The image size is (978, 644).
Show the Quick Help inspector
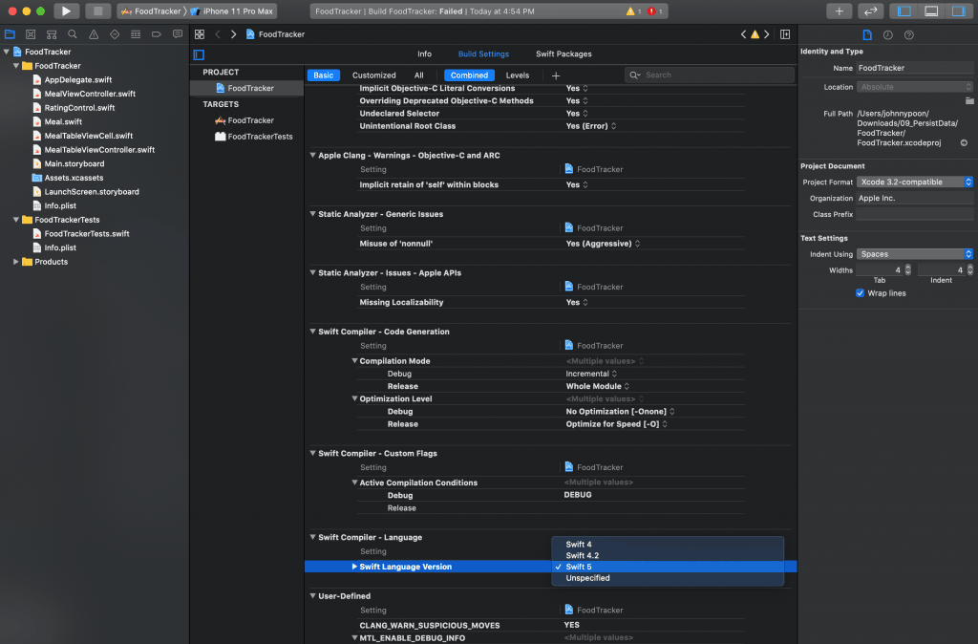tap(909, 35)
